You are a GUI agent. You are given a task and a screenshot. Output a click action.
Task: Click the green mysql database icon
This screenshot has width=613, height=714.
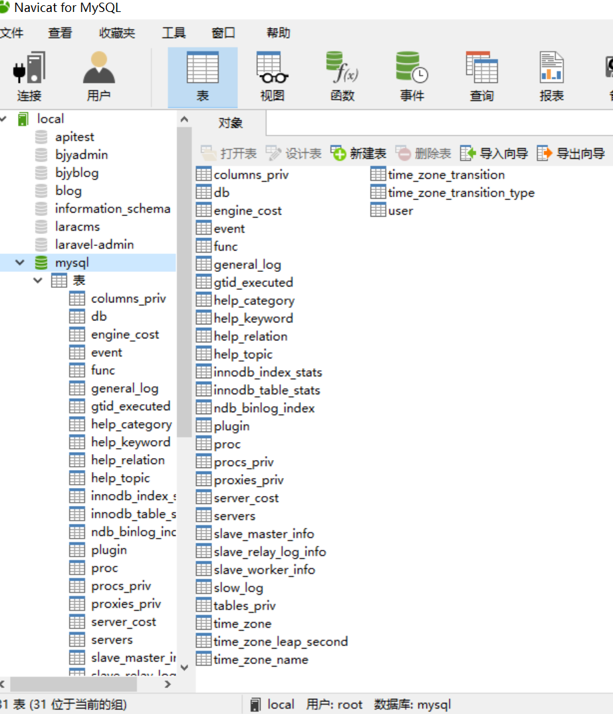click(x=41, y=263)
